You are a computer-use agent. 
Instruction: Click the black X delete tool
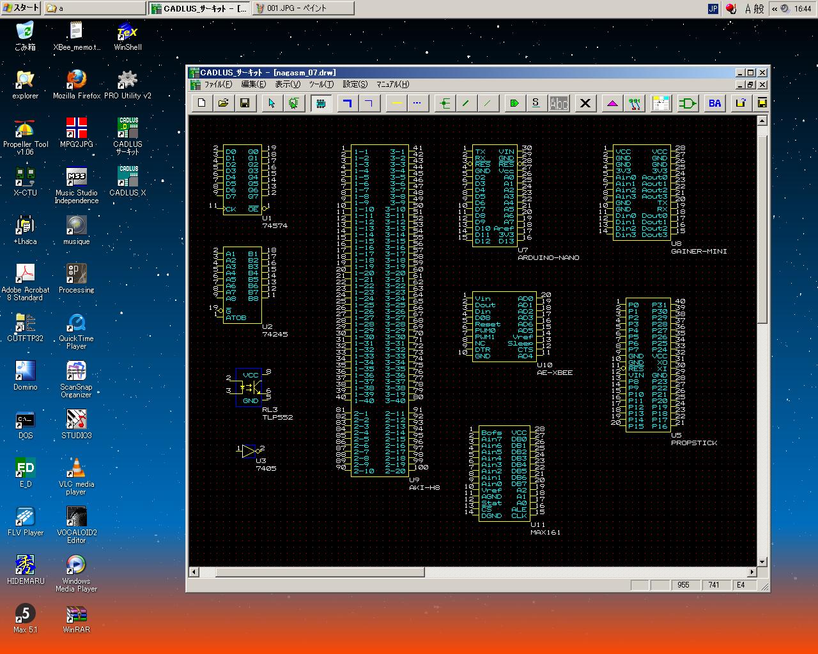point(585,103)
